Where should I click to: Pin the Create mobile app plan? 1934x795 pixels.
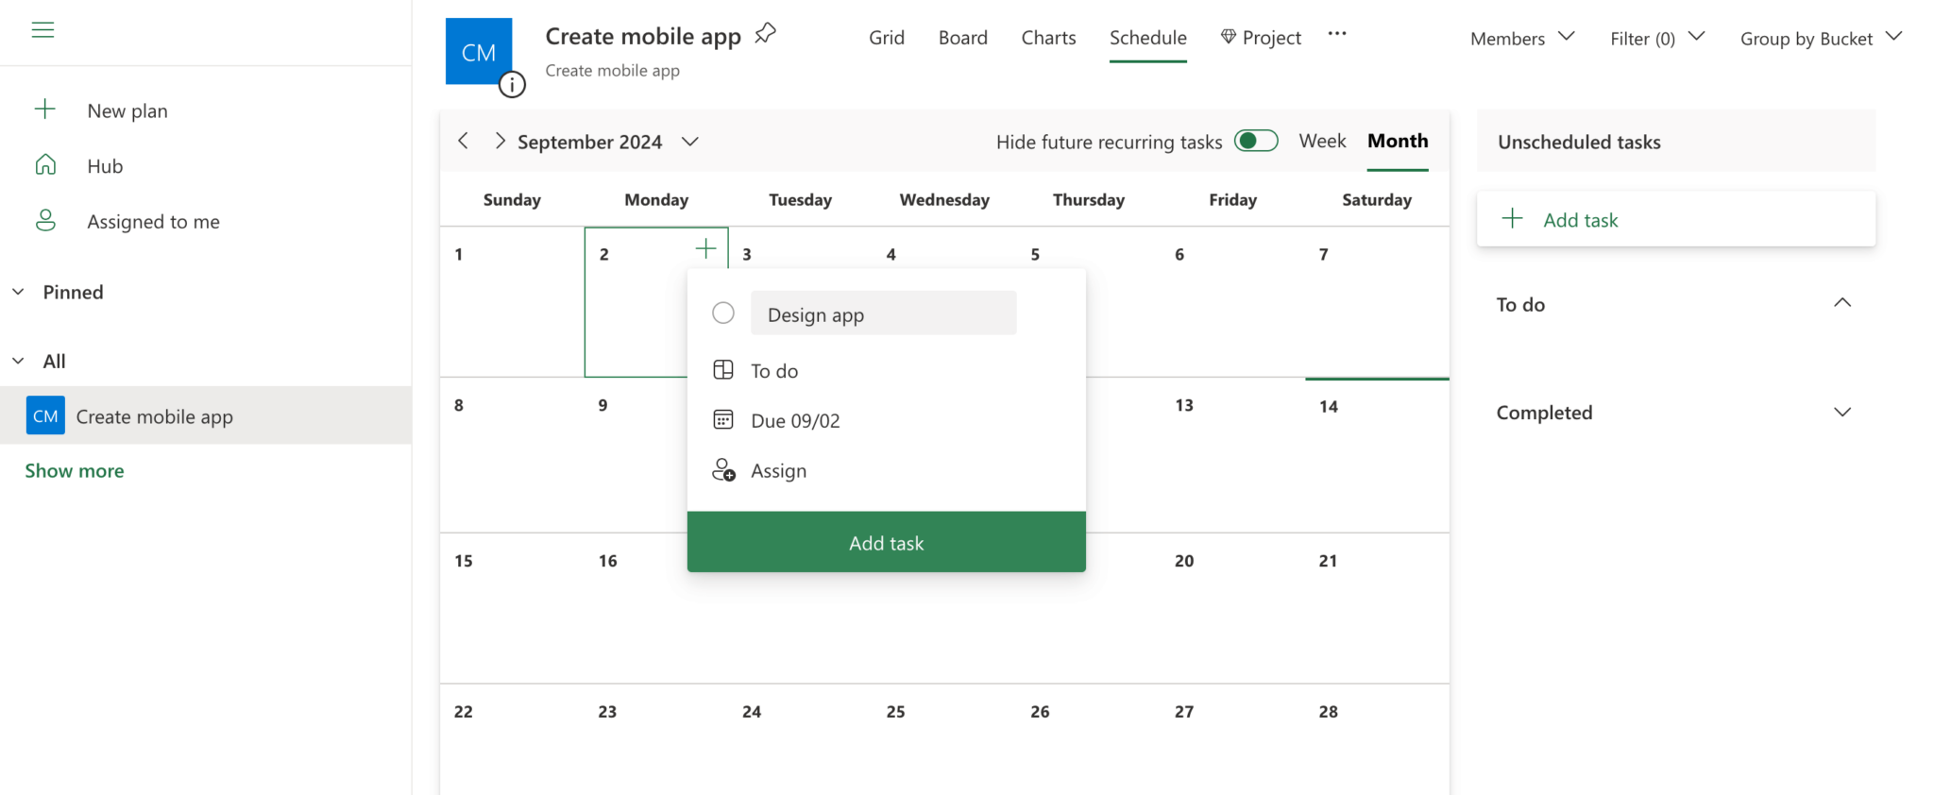pyautogui.click(x=766, y=34)
